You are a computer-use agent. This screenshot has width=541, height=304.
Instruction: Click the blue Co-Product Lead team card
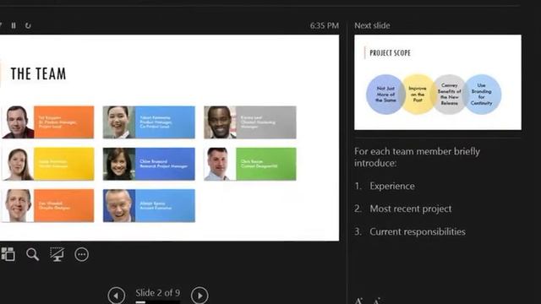tap(165, 122)
